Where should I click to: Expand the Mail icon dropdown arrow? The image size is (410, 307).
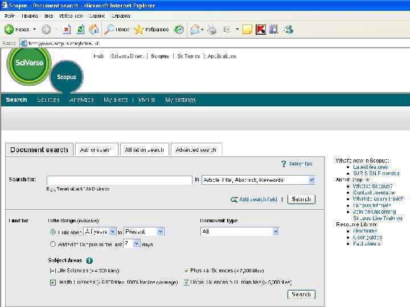click(202, 30)
